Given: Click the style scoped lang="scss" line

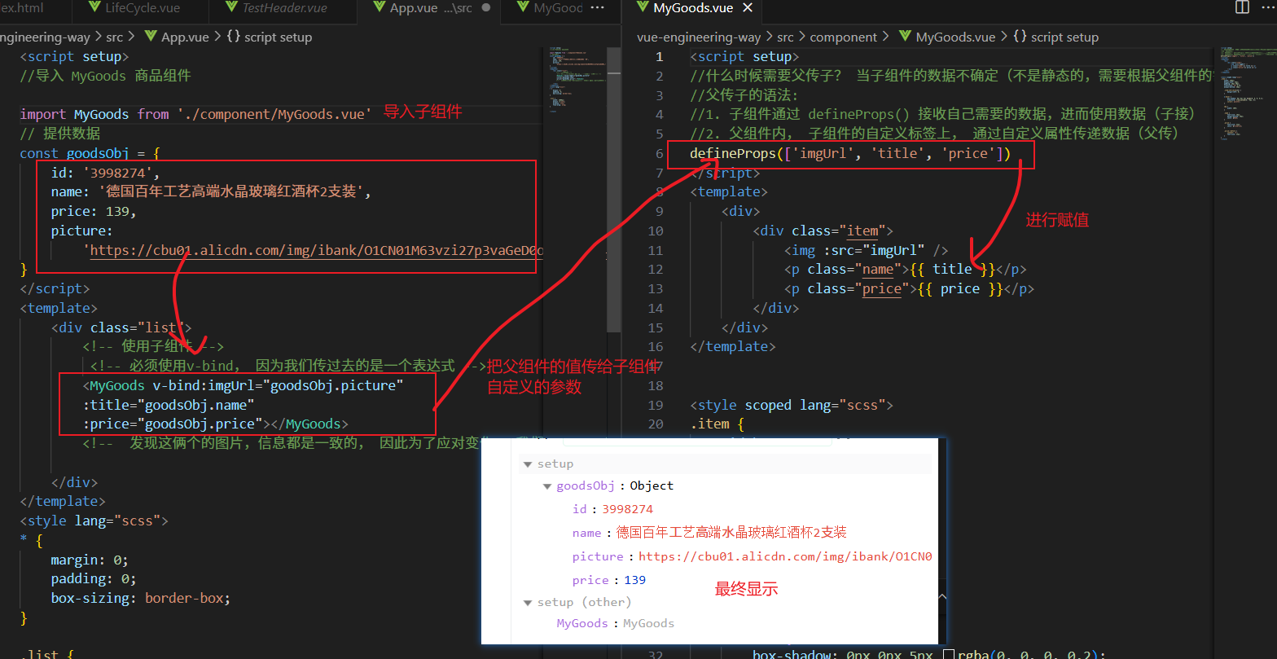Looking at the screenshot, I should pos(792,405).
